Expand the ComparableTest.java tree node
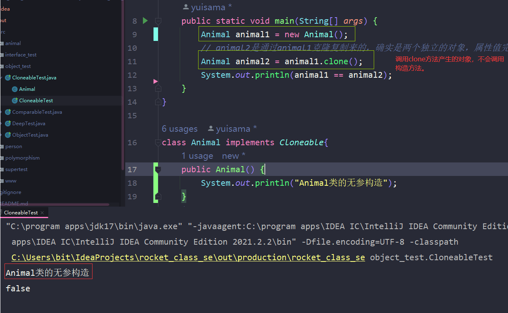 (x=2, y=112)
